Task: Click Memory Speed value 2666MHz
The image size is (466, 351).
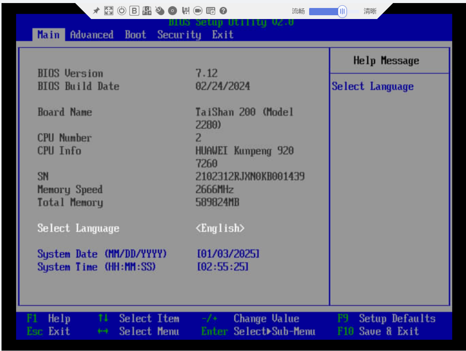Action: pos(214,190)
